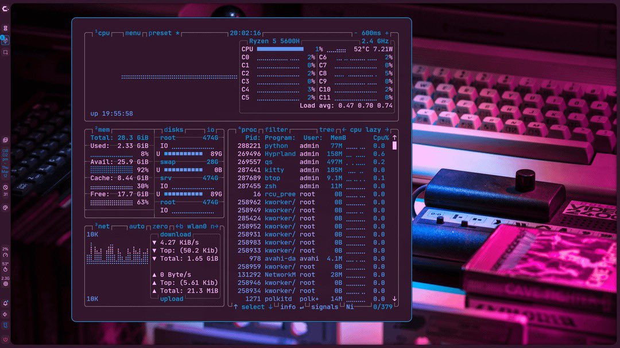Decrease update interval with minus before 600ms
This screenshot has width=620, height=348.
click(356, 33)
